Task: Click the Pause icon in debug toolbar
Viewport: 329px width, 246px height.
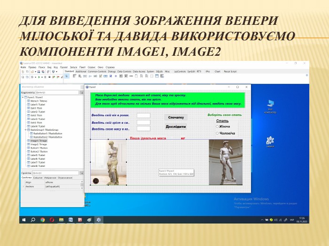Action: 45,77
